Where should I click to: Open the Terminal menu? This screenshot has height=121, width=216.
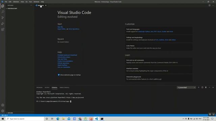36,2
